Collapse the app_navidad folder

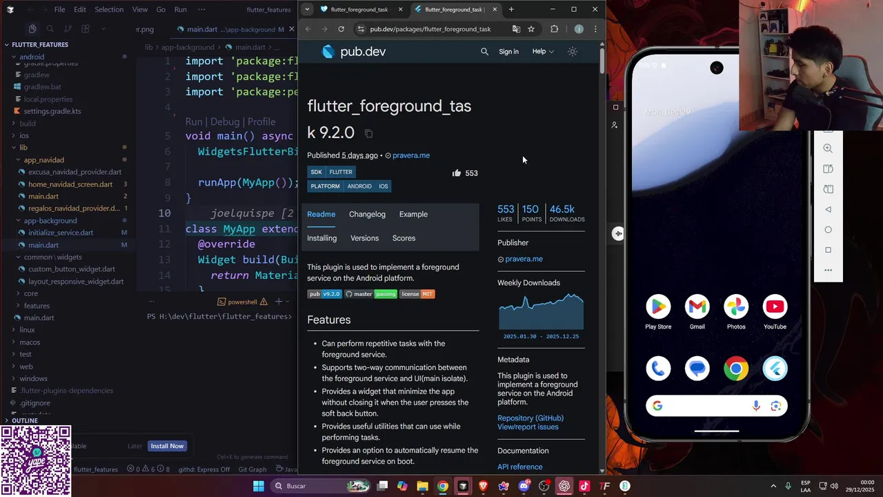[43, 160]
